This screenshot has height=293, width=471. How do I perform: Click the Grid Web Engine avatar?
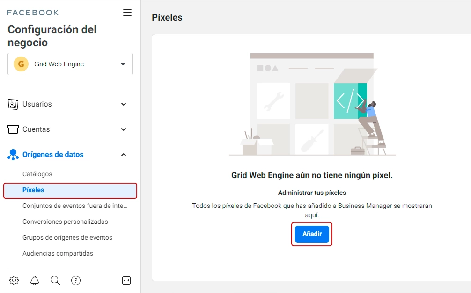pos(21,64)
